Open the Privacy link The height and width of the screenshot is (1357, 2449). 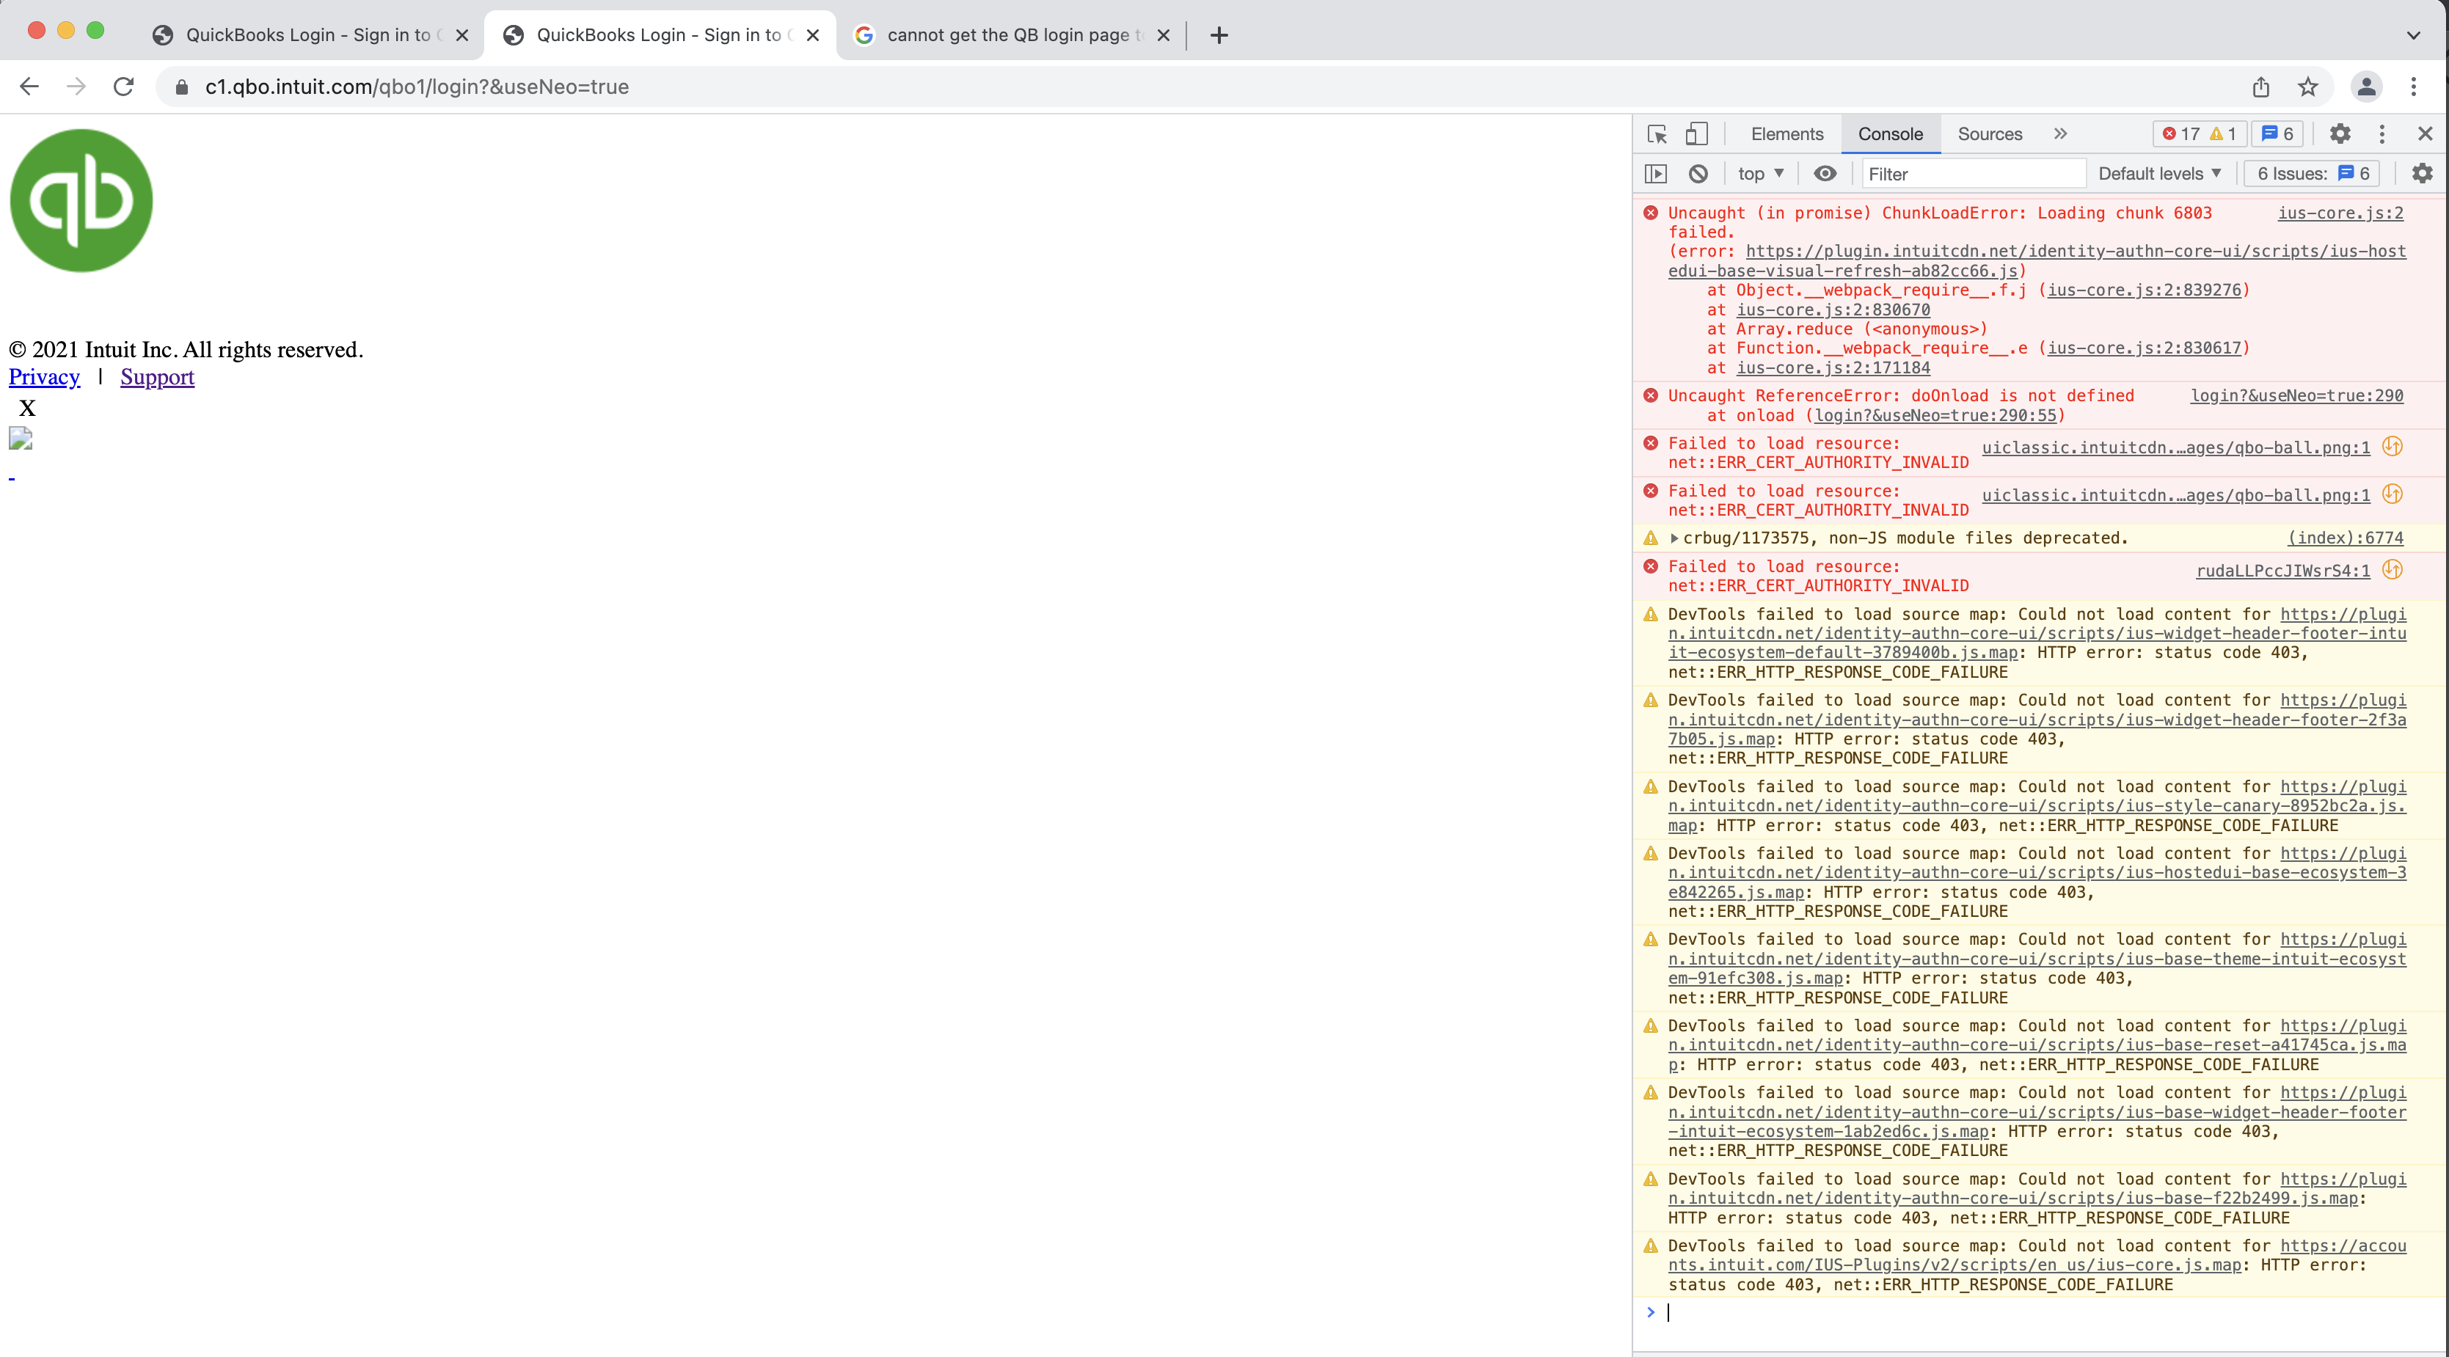tap(44, 377)
